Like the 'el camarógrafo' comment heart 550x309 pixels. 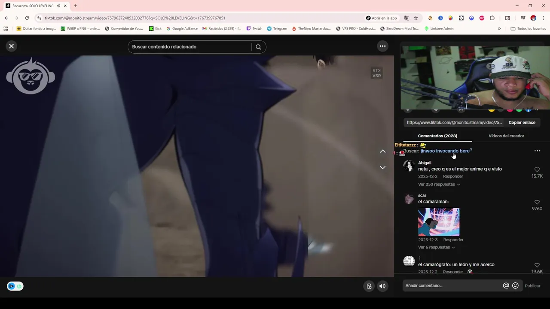[537, 265]
